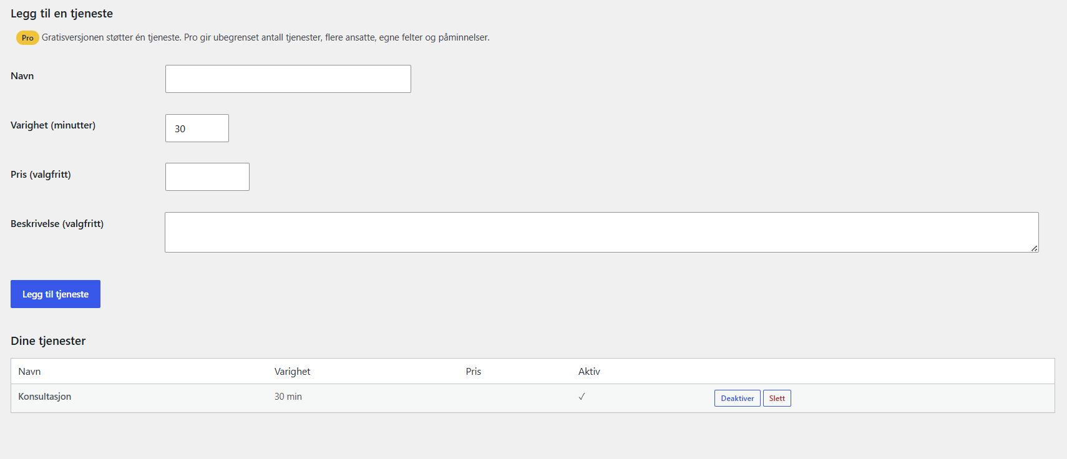Click the resize handle of the Beskrivelse textarea
Screen dimensions: 1067x459
[1034, 248]
